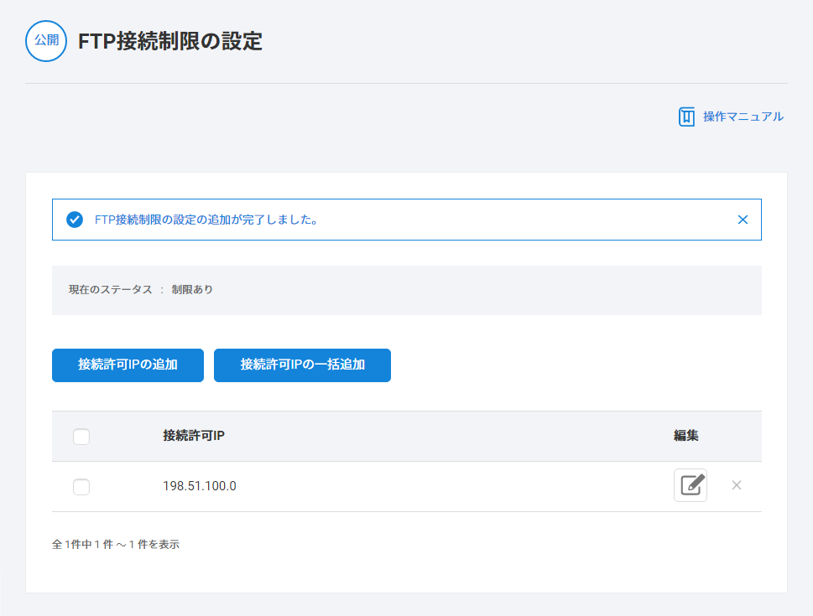
Task: Click the 接続許可IP column header
Action: [194, 436]
